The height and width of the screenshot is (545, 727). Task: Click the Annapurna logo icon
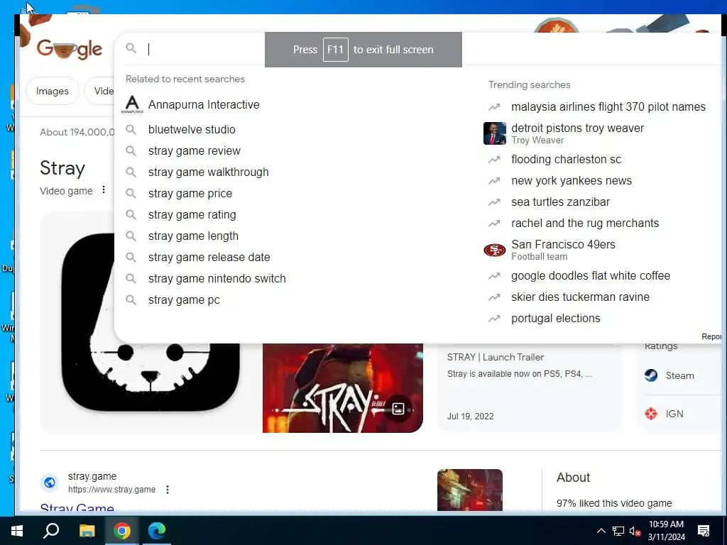pos(132,105)
